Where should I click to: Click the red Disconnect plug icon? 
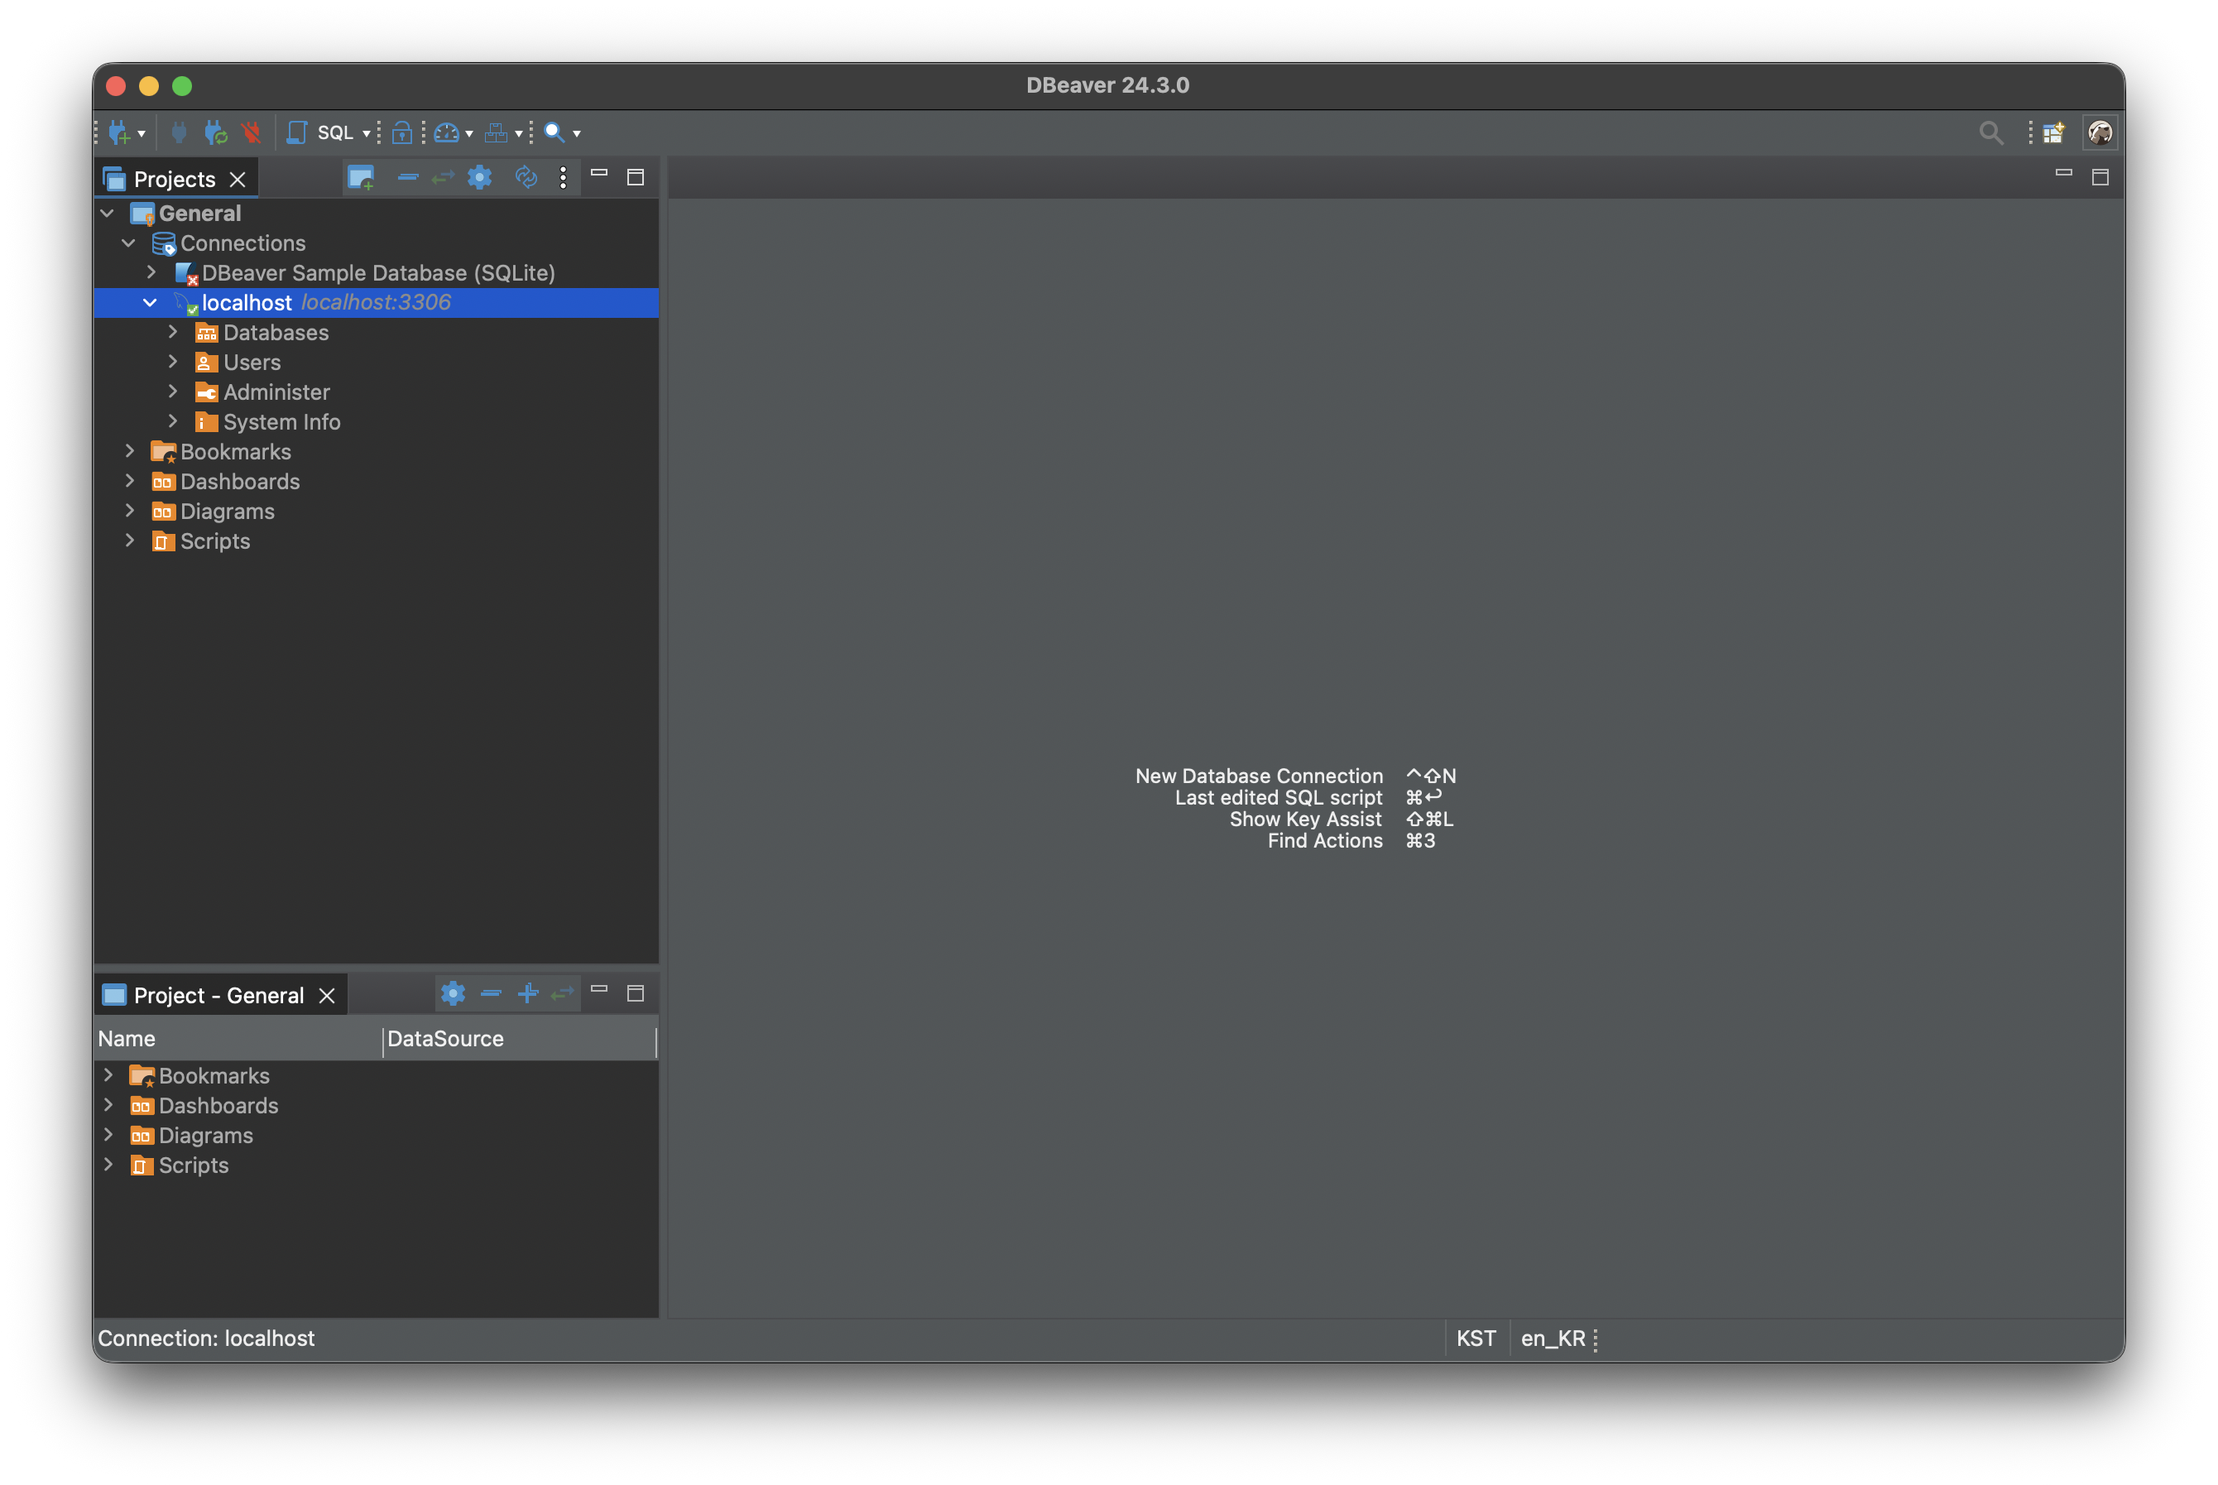[251, 132]
